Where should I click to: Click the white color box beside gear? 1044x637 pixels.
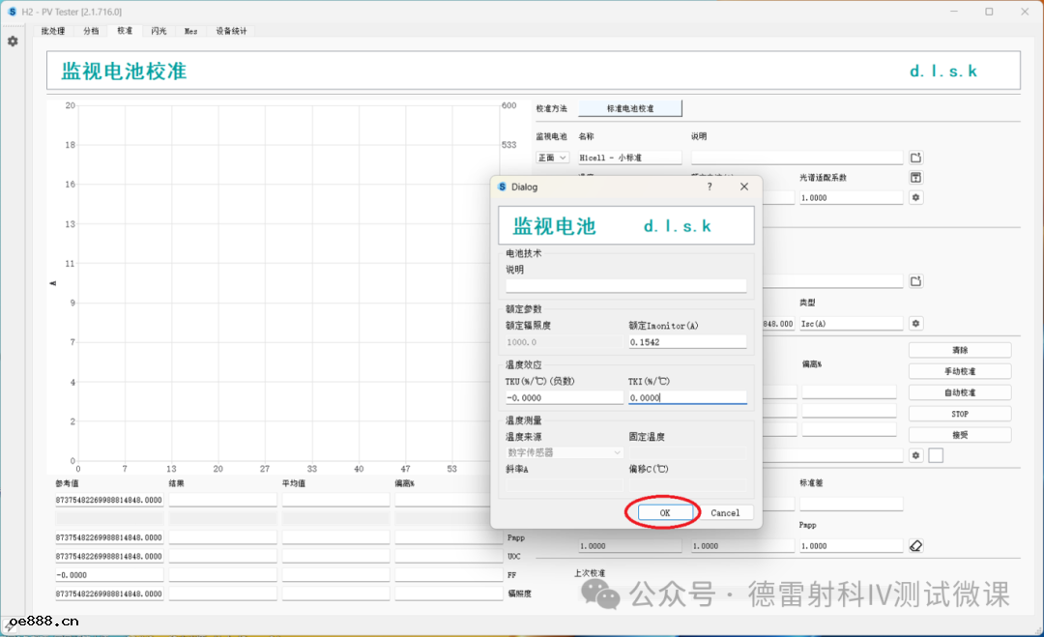point(936,455)
